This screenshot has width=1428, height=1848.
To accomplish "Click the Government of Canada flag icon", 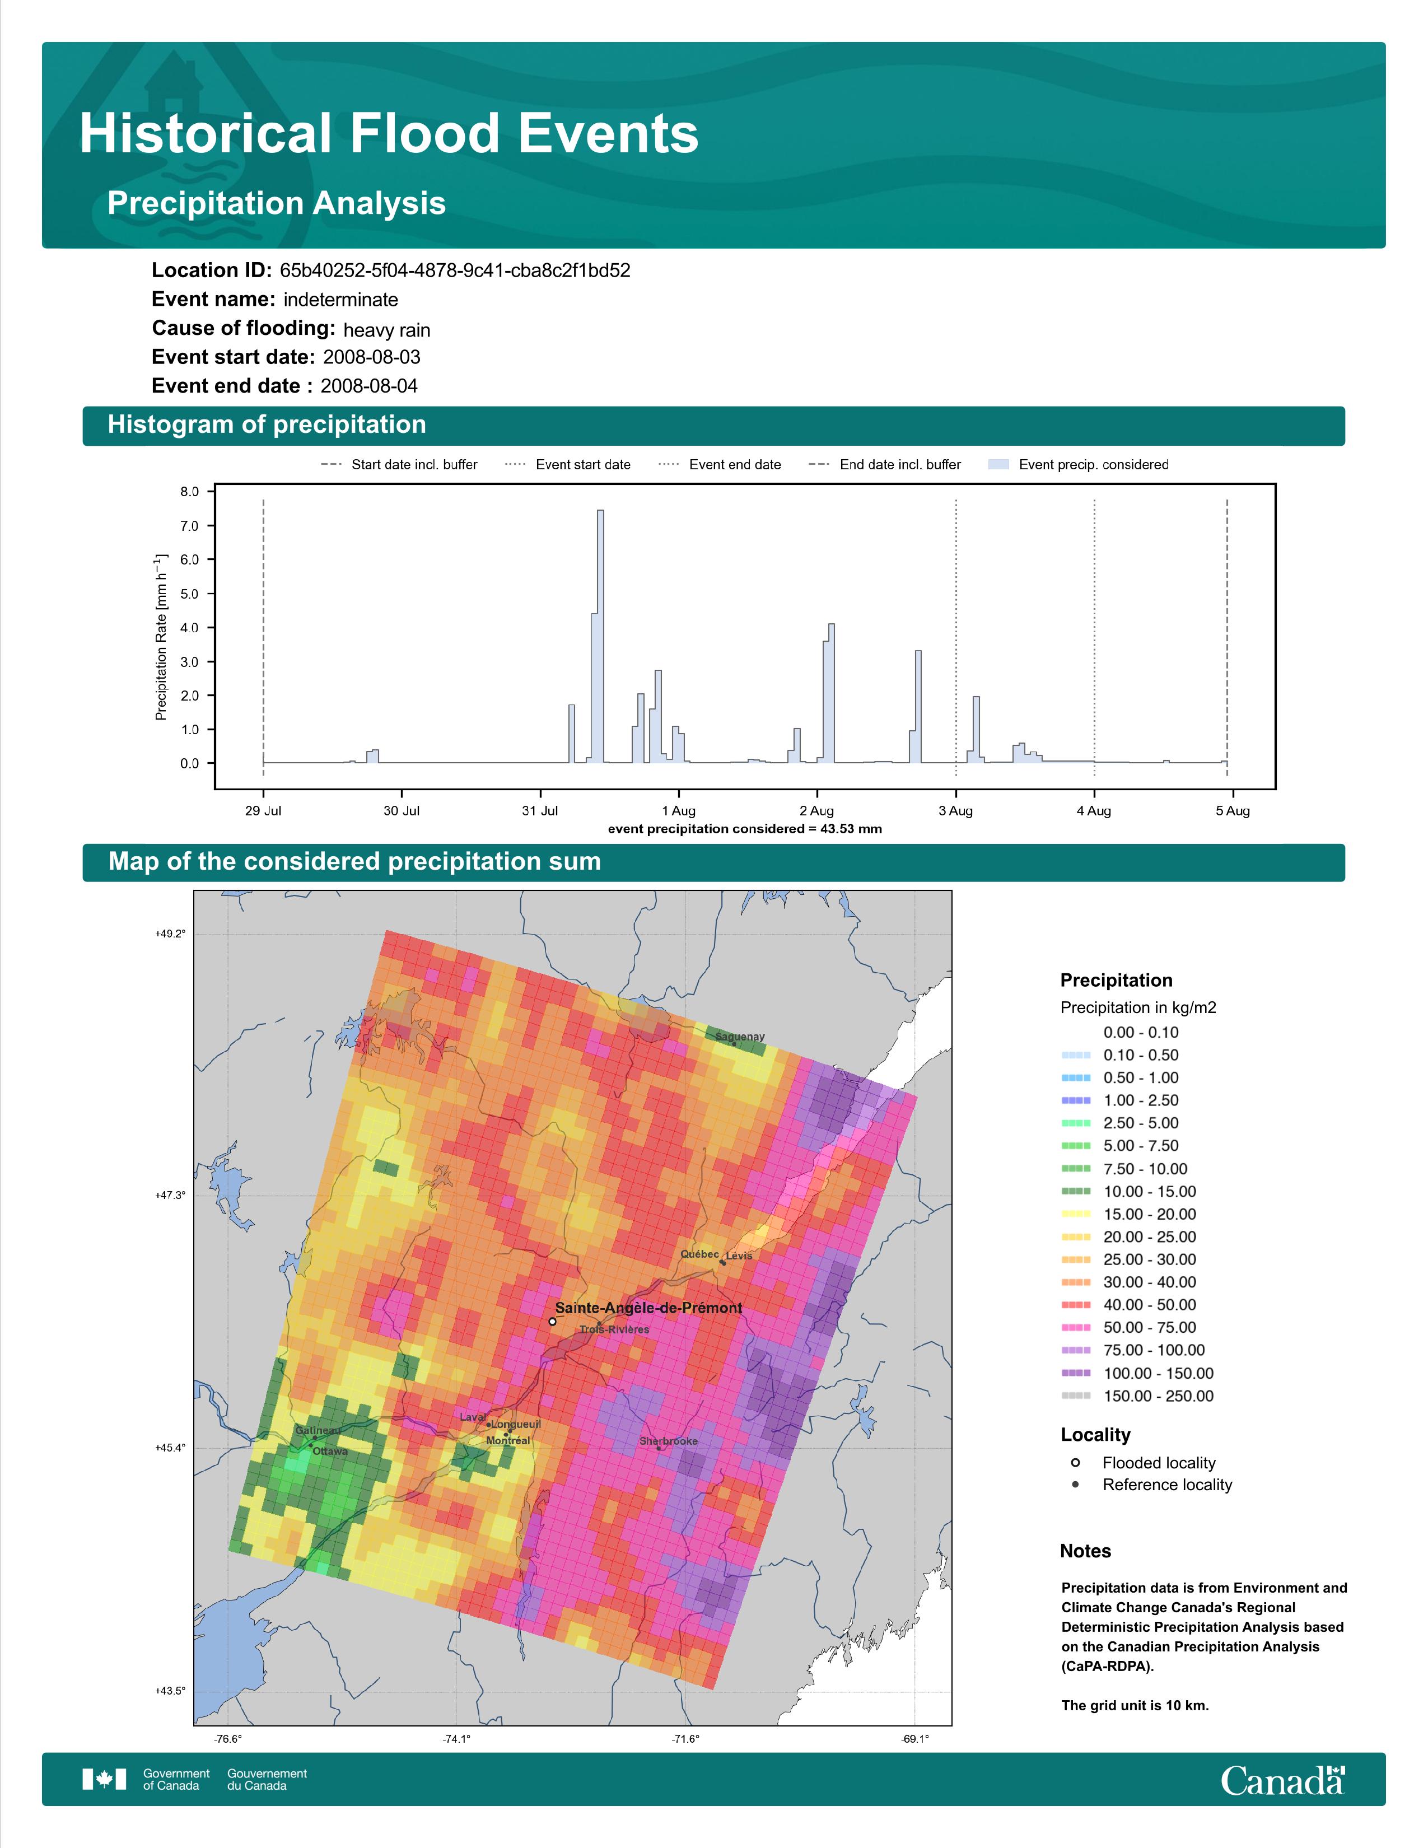I will (x=104, y=1780).
